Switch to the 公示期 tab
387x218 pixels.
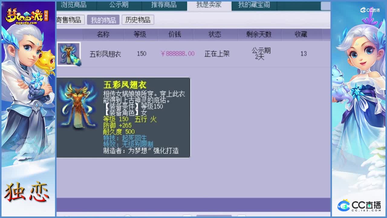[x=119, y=5]
